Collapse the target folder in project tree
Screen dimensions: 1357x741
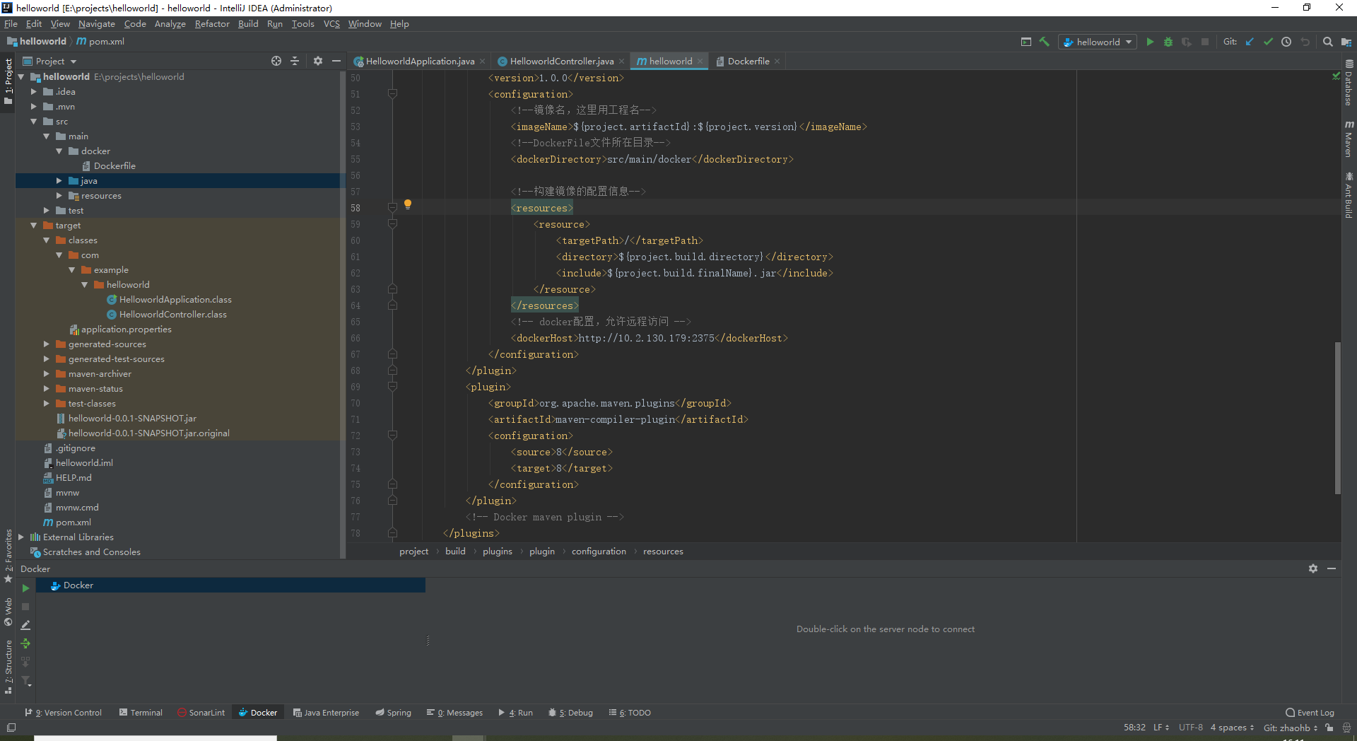pyautogui.click(x=34, y=226)
